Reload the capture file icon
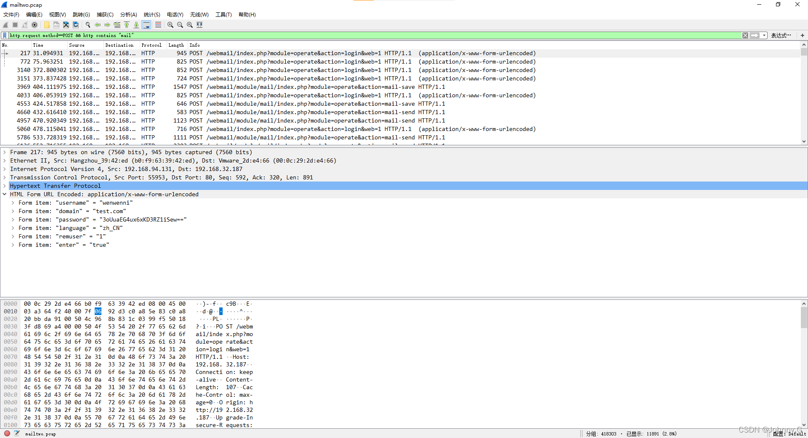 (76, 25)
